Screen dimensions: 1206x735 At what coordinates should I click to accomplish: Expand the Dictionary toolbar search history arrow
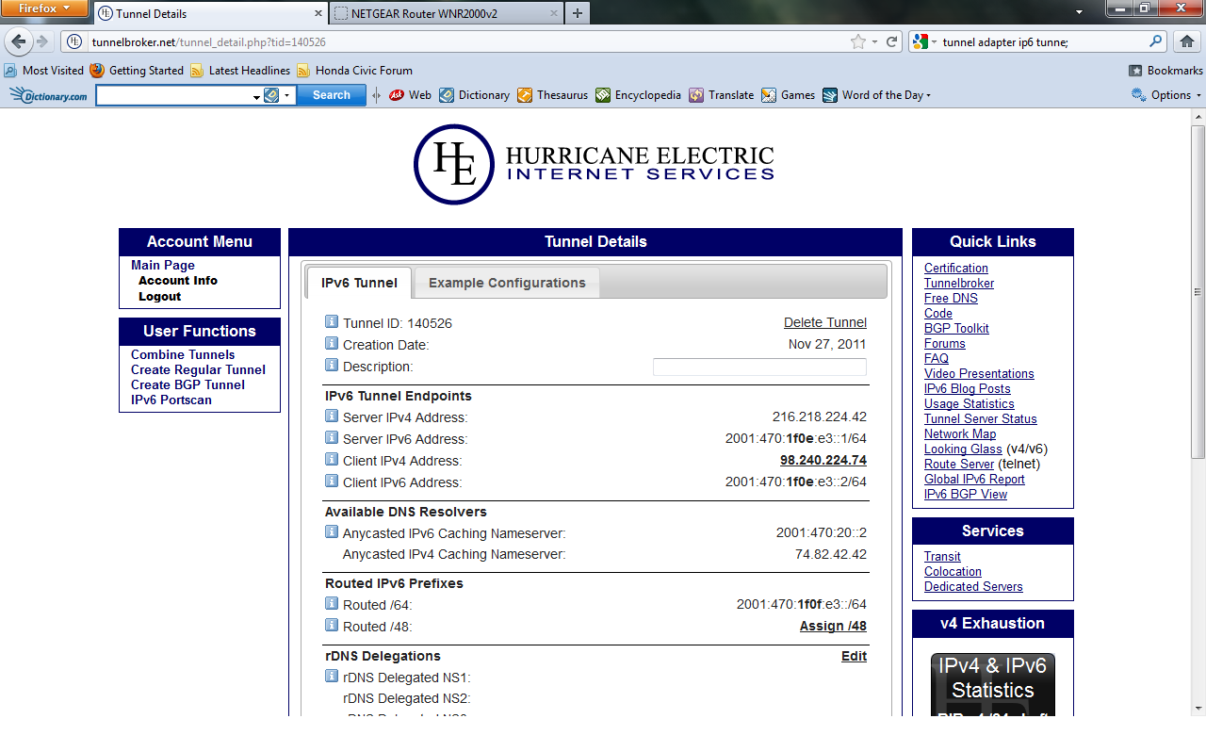[256, 96]
